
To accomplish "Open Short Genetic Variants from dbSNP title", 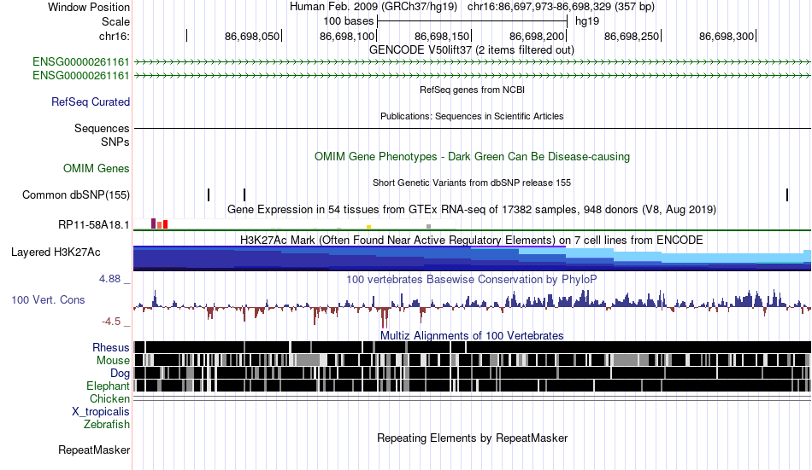I will 472,183.
